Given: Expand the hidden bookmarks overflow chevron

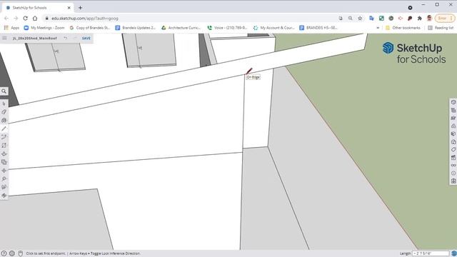Looking at the screenshot, I should (x=378, y=28).
